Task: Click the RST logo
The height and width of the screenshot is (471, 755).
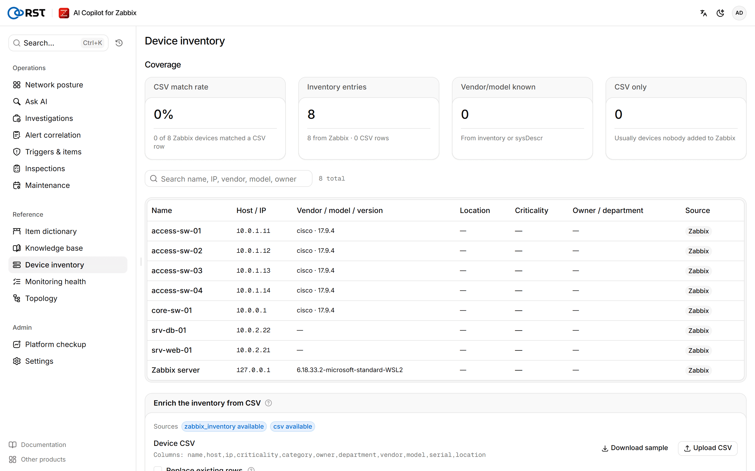Action: [x=26, y=13]
